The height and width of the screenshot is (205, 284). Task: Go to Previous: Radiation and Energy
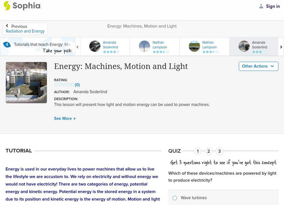click(25, 29)
